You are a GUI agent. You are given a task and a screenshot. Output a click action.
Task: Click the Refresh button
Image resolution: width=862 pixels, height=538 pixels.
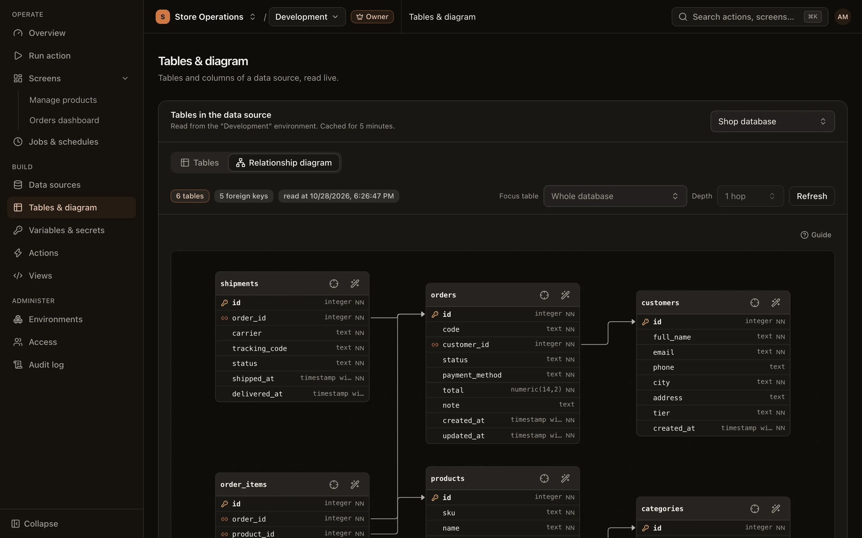[812, 196]
